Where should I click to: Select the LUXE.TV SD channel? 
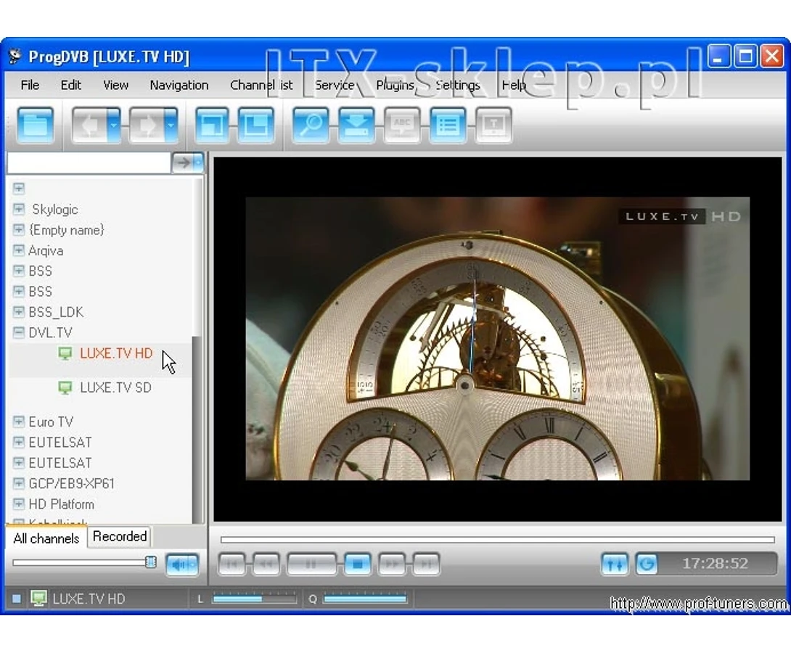pyautogui.click(x=115, y=387)
